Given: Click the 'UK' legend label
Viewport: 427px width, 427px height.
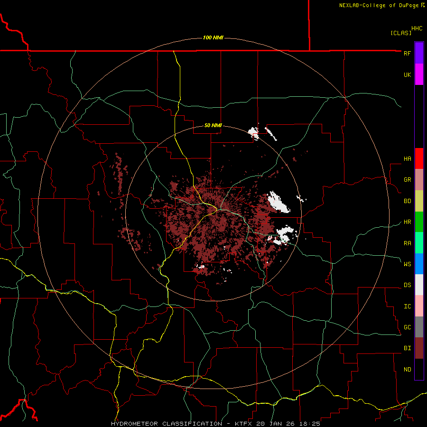Looking at the screenshot, I should [x=407, y=74].
